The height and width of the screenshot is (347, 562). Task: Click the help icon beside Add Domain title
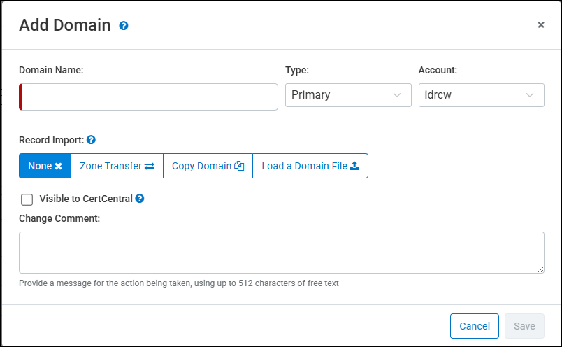124,26
